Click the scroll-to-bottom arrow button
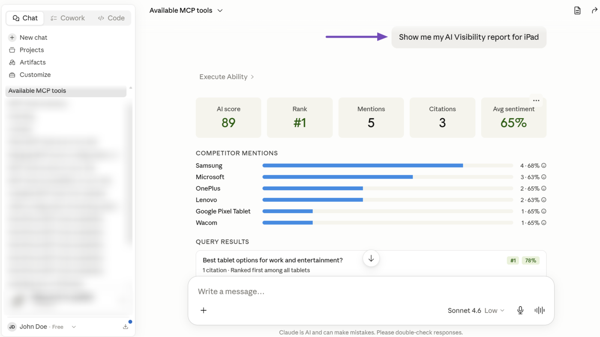 tap(371, 259)
